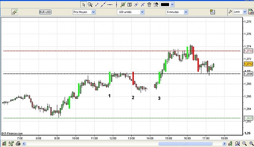Click the chart indicator icon at left of second toolbar
The width and height of the screenshot is (254, 147).
(15, 12)
